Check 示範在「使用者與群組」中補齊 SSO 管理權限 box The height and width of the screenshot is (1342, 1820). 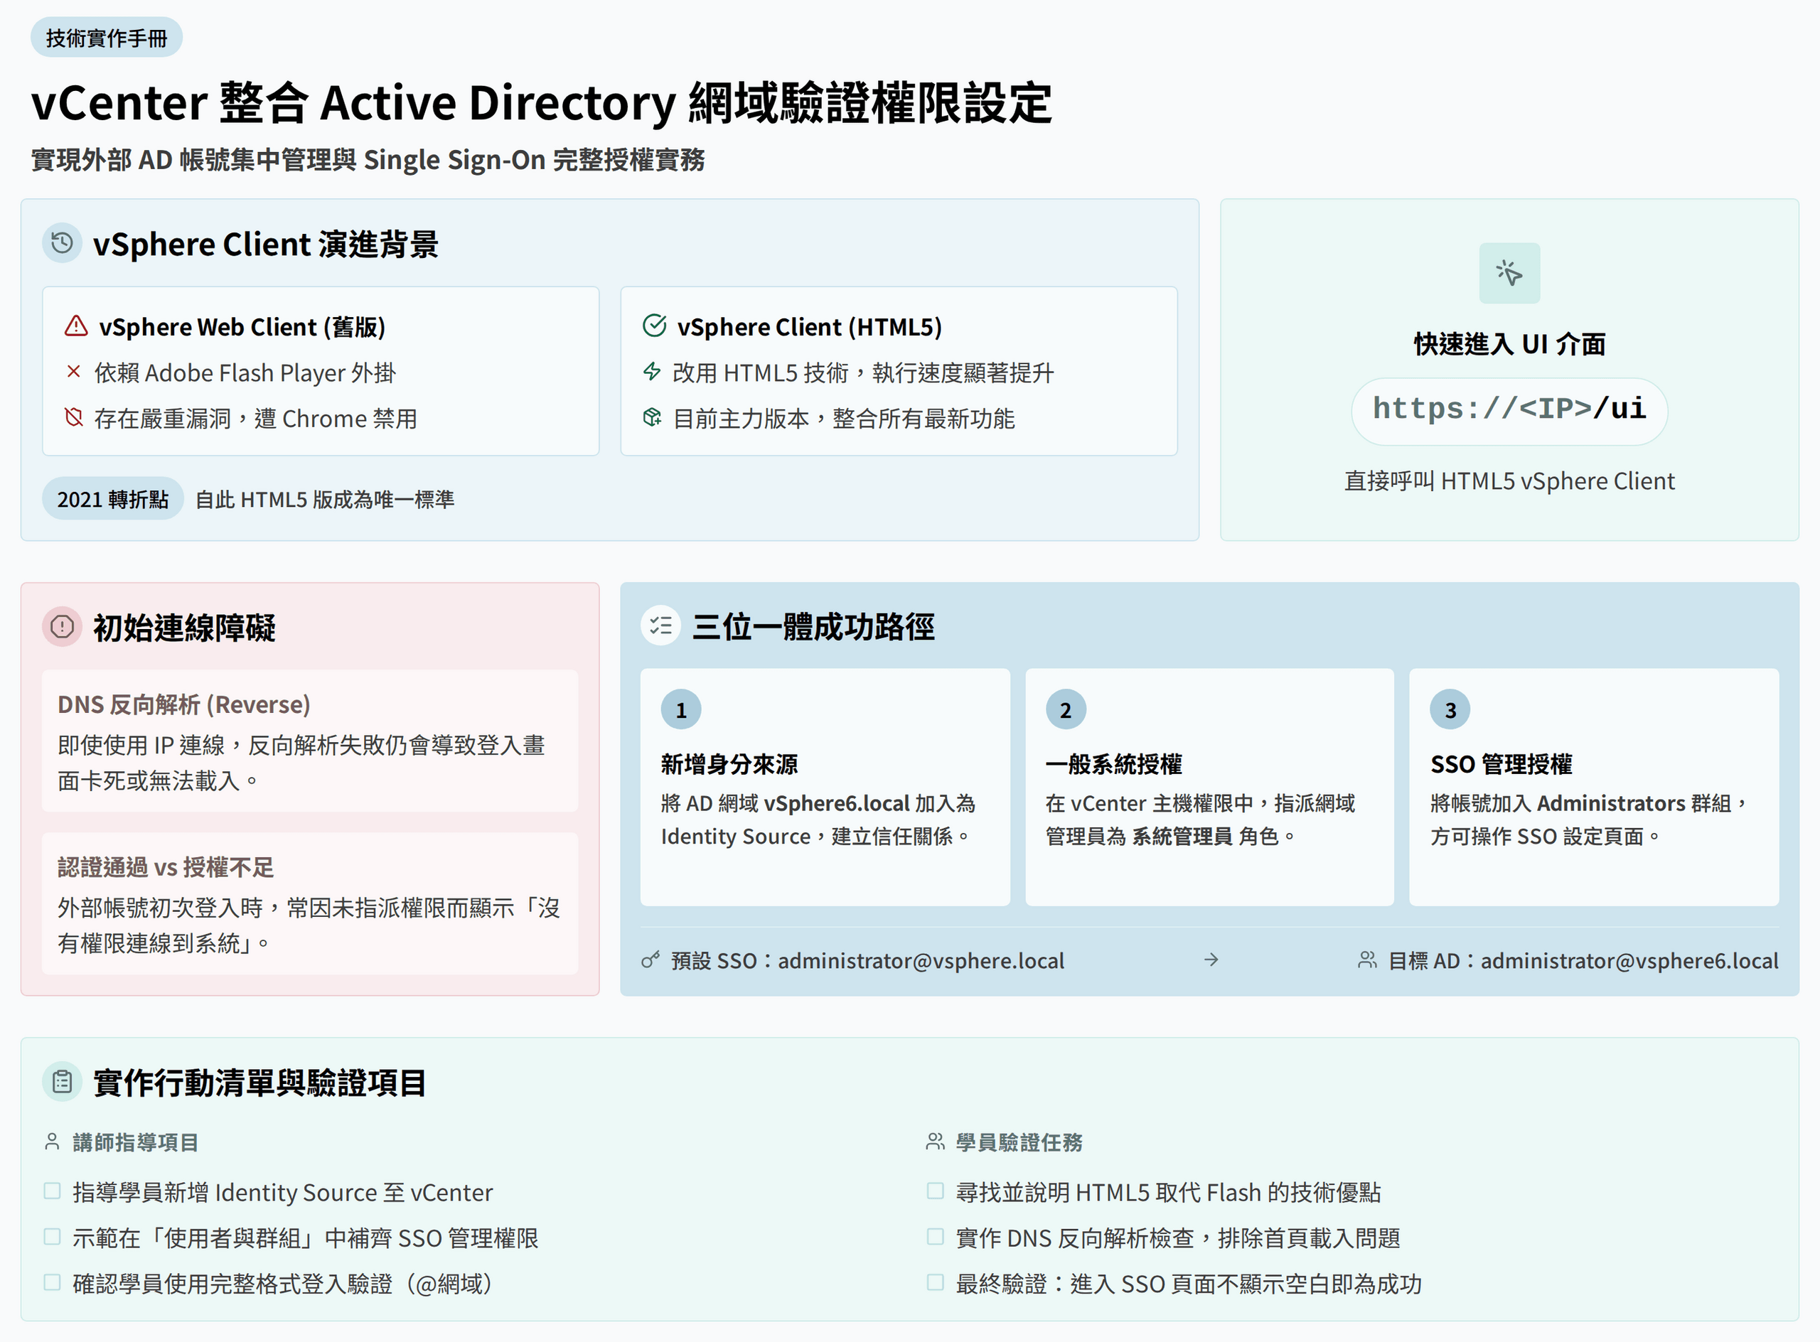point(52,1236)
